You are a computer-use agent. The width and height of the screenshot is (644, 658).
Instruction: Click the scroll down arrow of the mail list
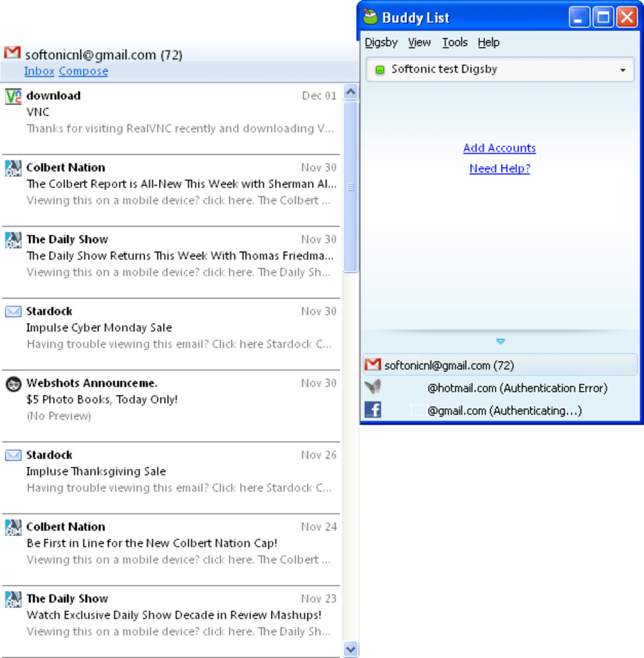click(x=351, y=649)
